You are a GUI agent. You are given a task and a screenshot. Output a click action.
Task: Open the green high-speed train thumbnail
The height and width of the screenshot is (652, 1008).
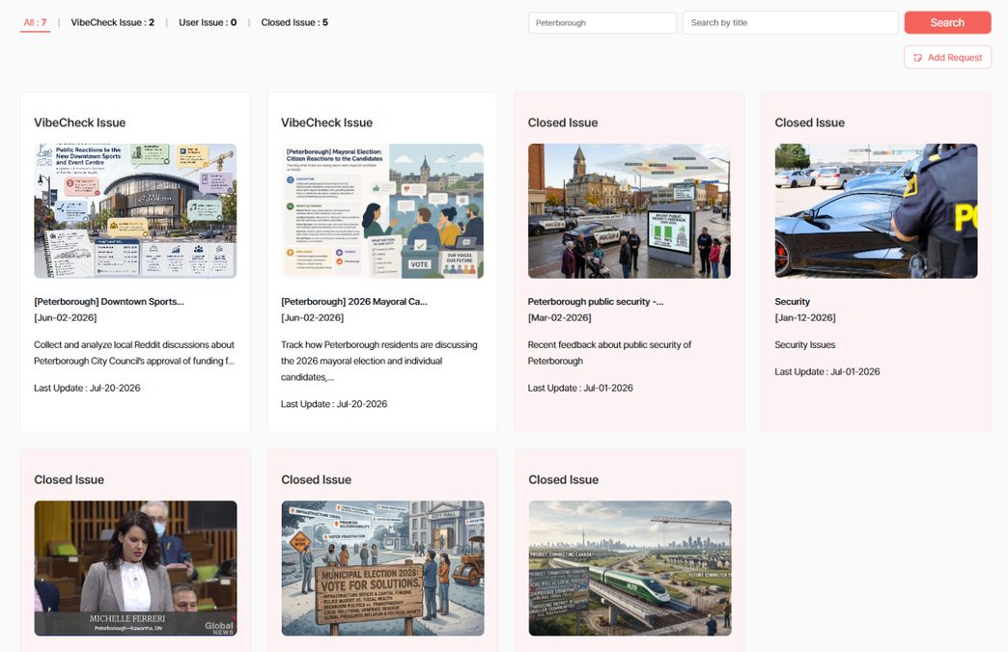tap(630, 568)
